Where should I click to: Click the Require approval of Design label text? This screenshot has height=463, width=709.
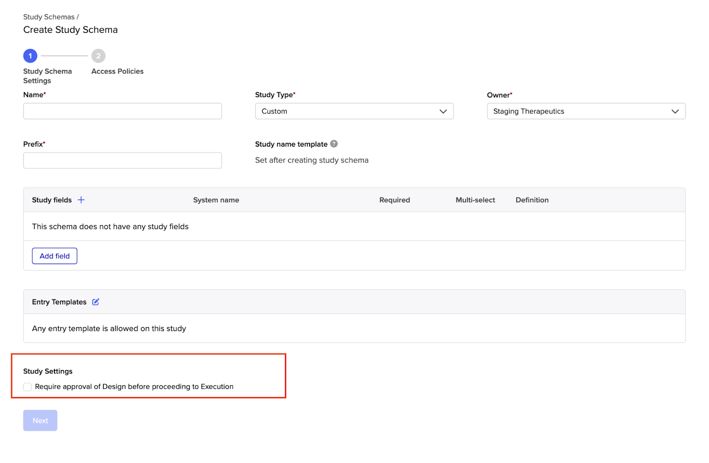click(134, 387)
